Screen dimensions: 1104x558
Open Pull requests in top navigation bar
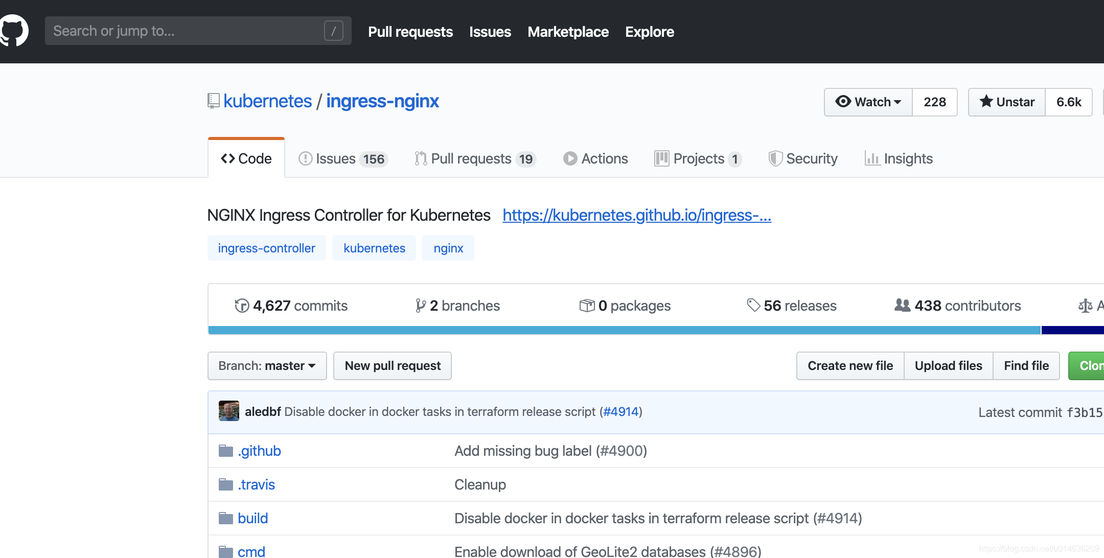tap(410, 32)
